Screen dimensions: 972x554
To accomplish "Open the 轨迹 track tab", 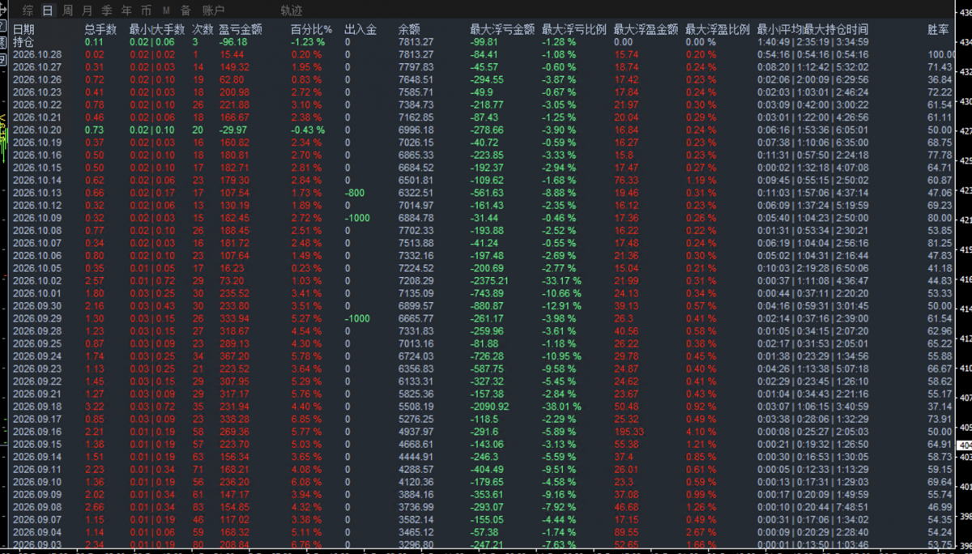I will 292,11.
